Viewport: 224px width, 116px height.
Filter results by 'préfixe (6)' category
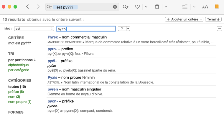(16, 92)
